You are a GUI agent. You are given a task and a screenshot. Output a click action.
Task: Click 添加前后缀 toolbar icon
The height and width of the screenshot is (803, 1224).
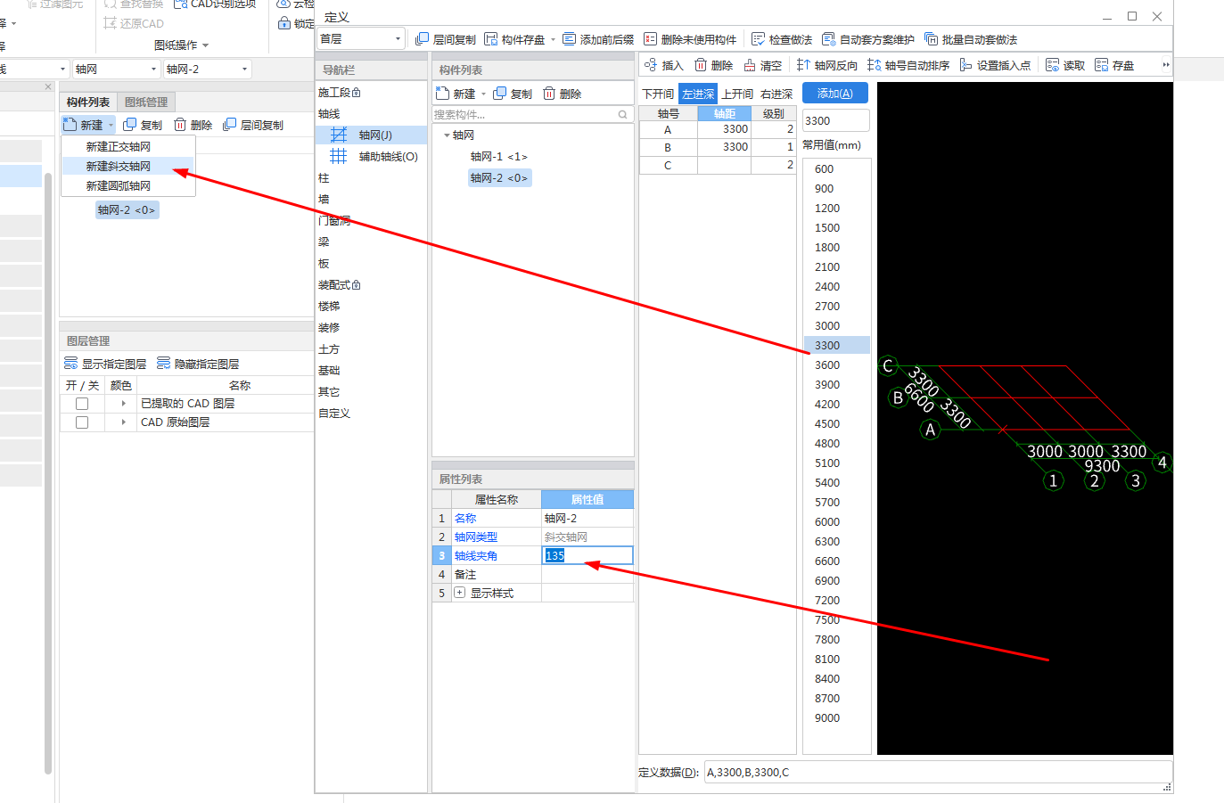coord(570,39)
